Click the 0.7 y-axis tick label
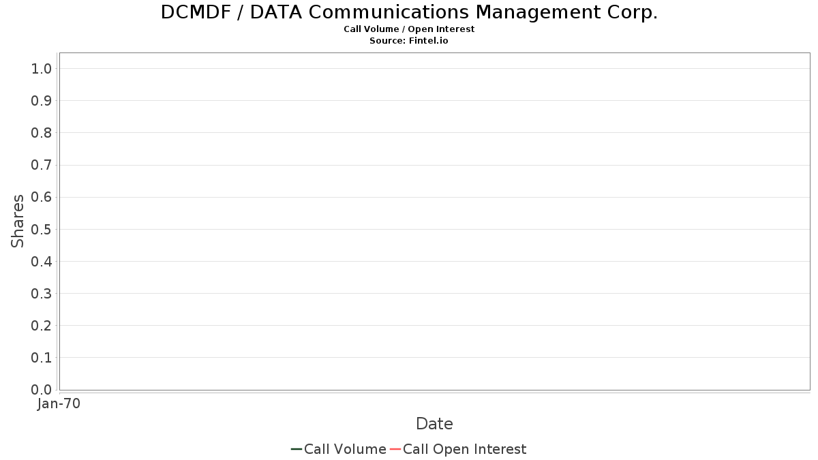818x460 pixels. point(42,165)
